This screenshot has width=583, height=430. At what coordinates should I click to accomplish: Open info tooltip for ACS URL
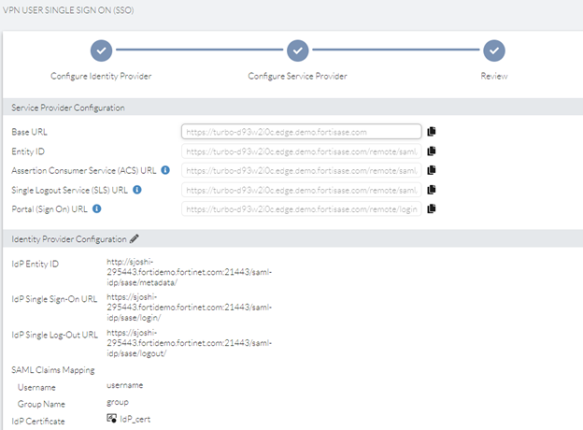[165, 170]
